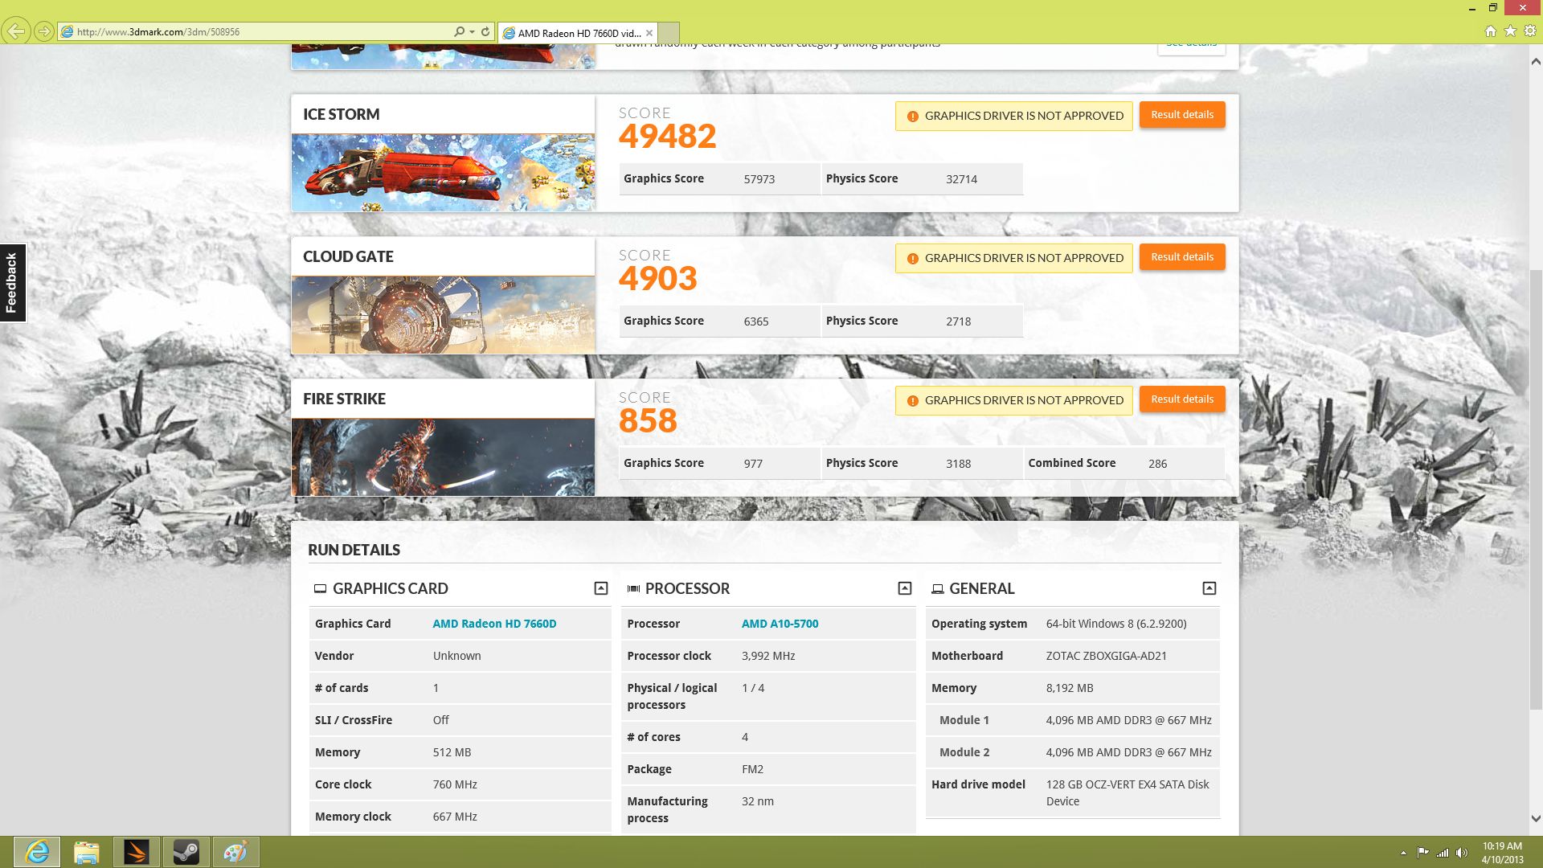
Task: Open the 3DMark app in the taskbar
Action: point(137,852)
